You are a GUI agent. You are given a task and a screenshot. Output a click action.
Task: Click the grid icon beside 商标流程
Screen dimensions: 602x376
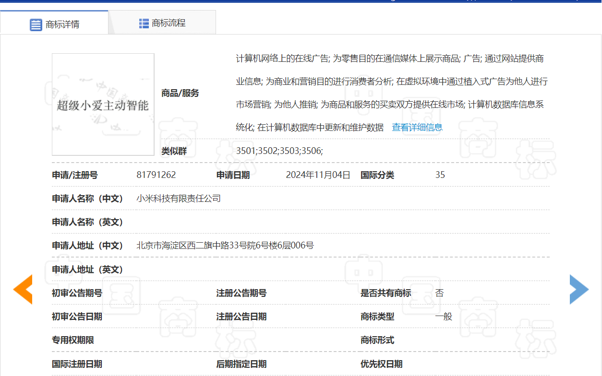click(144, 23)
